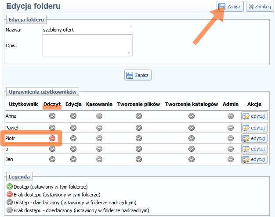Open edytuj for user Anna
Image resolution: width=275 pixels, height=217 pixels.
pyautogui.click(x=254, y=116)
